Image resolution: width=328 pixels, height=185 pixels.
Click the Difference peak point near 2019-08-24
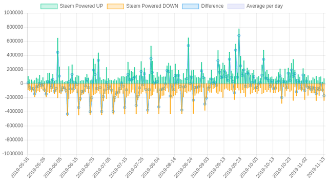[188, 46]
